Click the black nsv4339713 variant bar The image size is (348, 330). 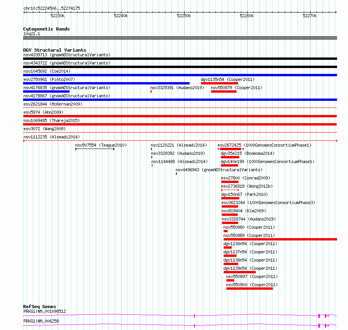(180, 59)
